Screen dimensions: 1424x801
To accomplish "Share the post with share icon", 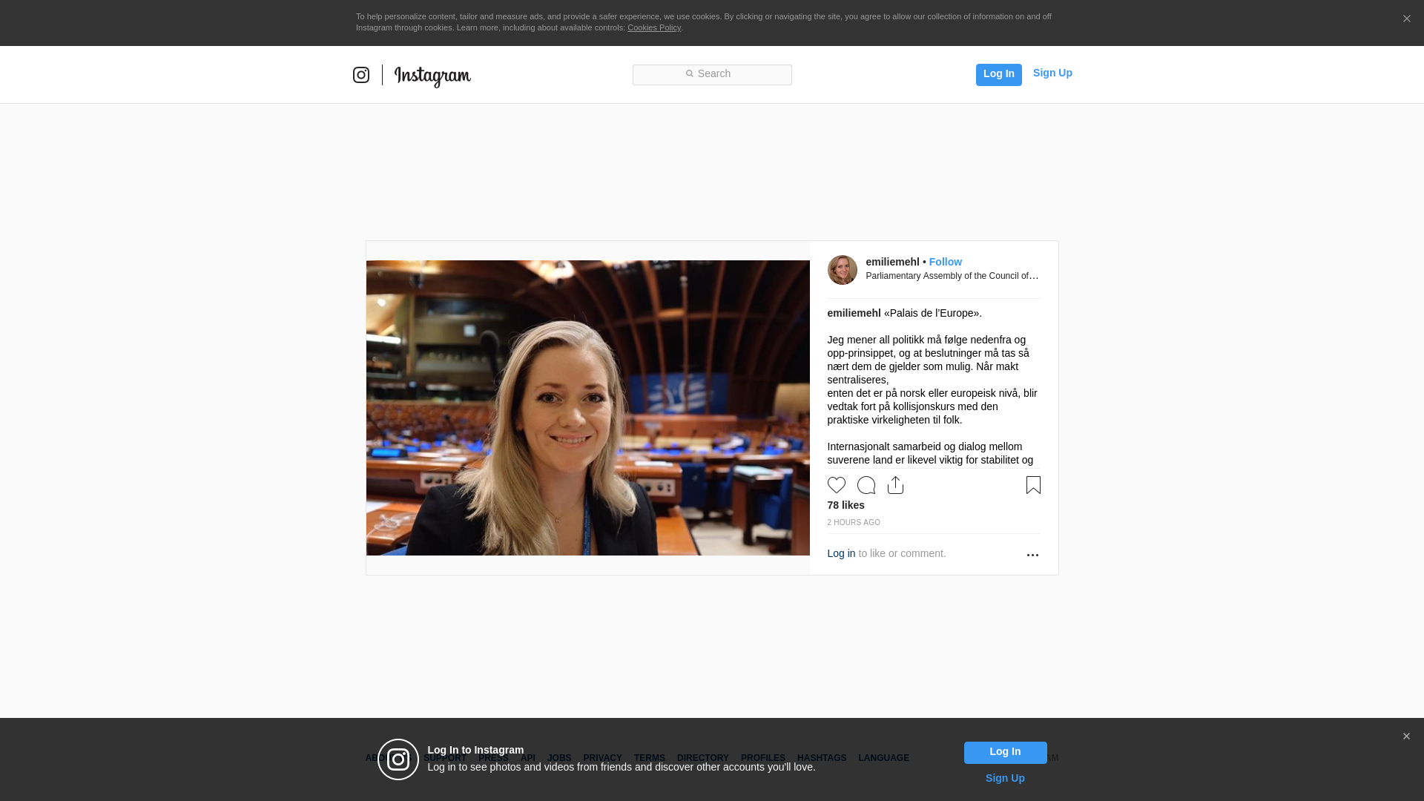I will [895, 485].
